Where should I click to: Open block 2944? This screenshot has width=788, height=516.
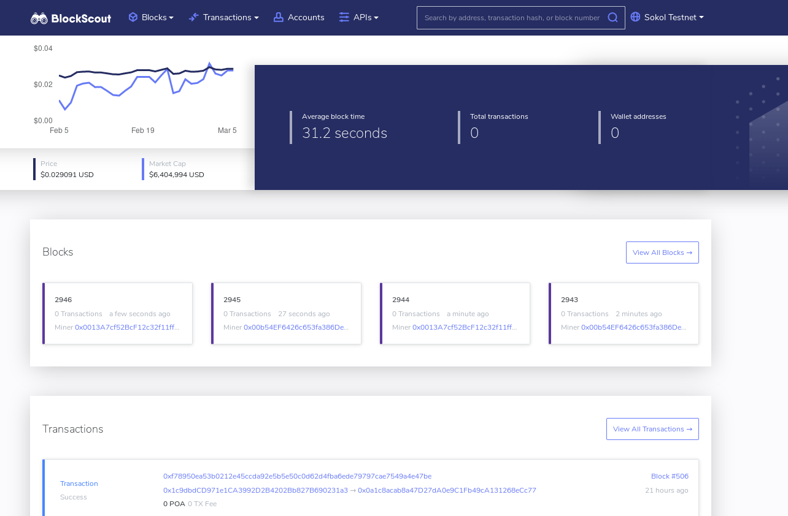pos(401,300)
